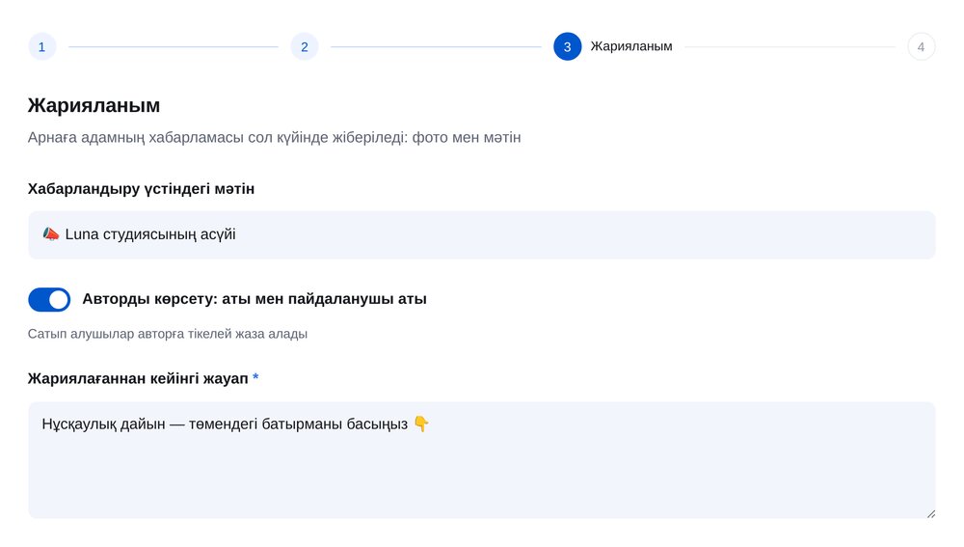Focus the Хабарландыру үстіндегі мәтін input field

coord(481,234)
